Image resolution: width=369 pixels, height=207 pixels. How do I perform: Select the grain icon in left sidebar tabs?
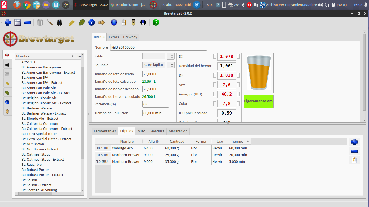[7, 83]
